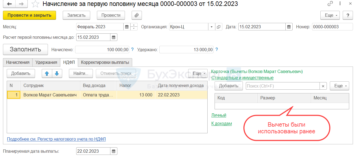This screenshot has width=357, height=157.
Task: Open the Корректировки выплаты tab
Action: (105, 62)
